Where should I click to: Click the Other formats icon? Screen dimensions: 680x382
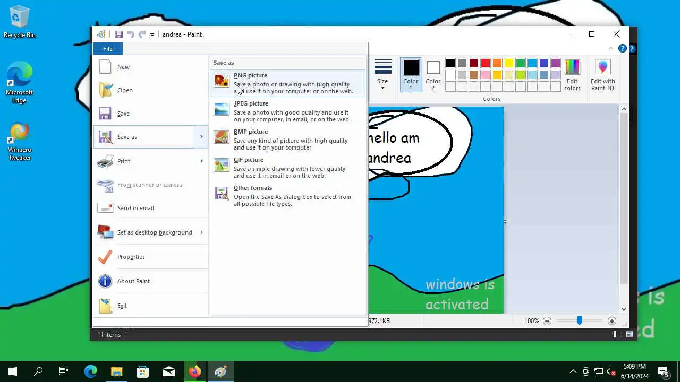(x=222, y=193)
